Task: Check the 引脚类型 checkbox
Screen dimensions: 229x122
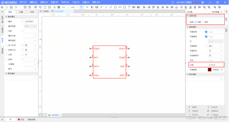Action: pos(206,46)
